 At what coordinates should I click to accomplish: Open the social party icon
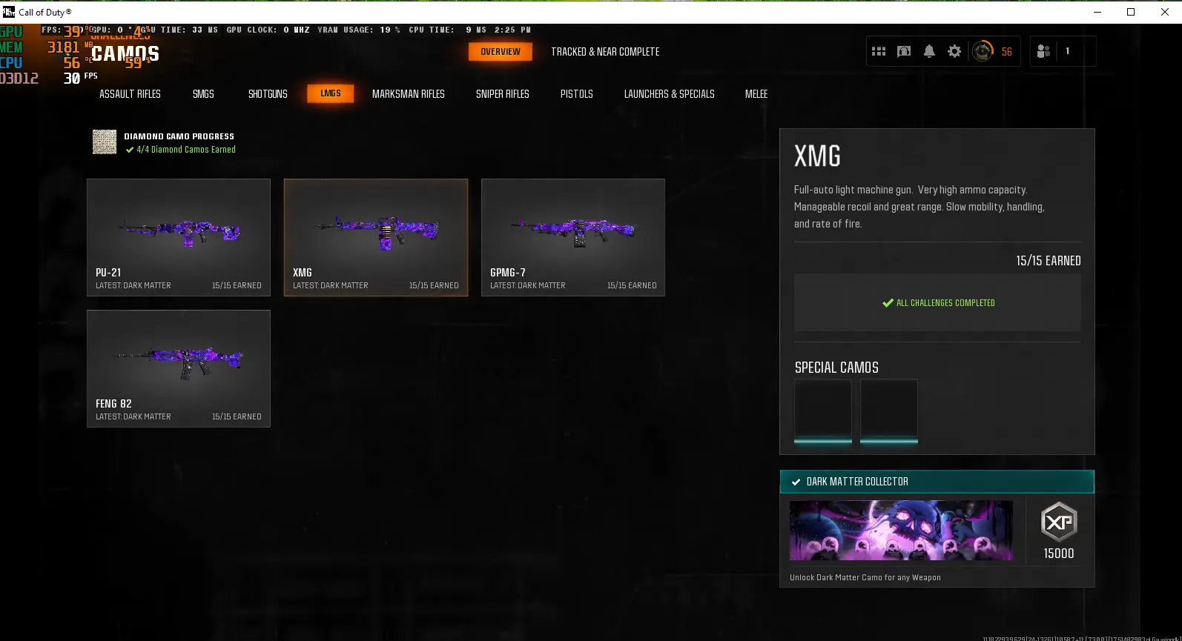pyautogui.click(x=1043, y=51)
